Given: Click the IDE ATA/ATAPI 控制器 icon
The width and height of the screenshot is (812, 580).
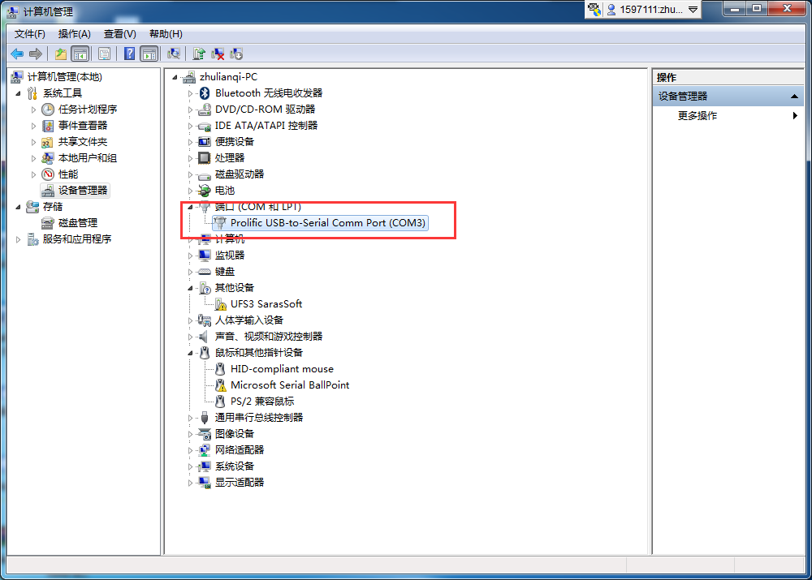Looking at the screenshot, I should point(205,126).
